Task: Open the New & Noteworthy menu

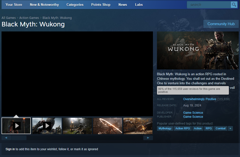Action: pyautogui.click(x=44, y=5)
